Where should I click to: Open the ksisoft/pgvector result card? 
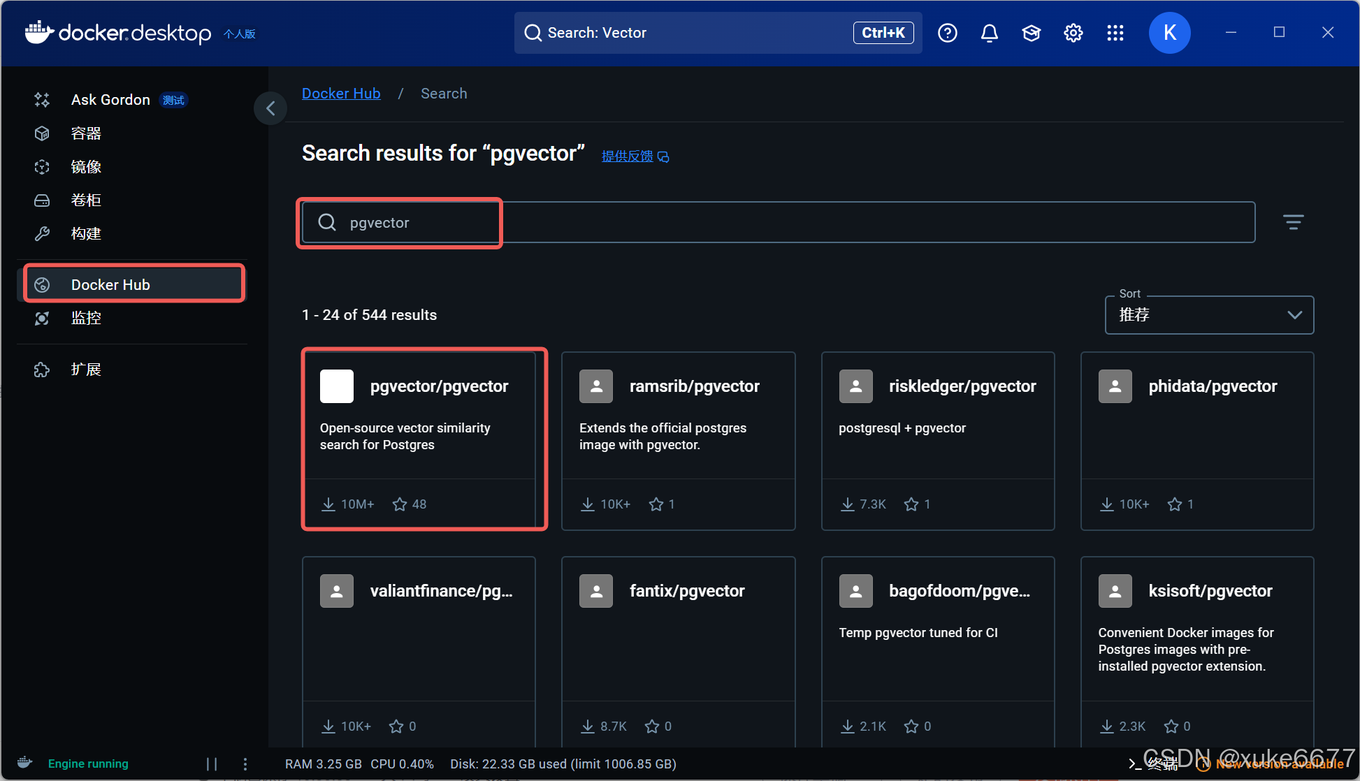(x=1197, y=651)
